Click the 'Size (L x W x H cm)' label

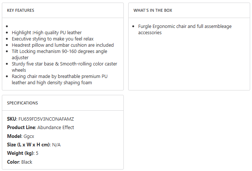(x=28, y=145)
